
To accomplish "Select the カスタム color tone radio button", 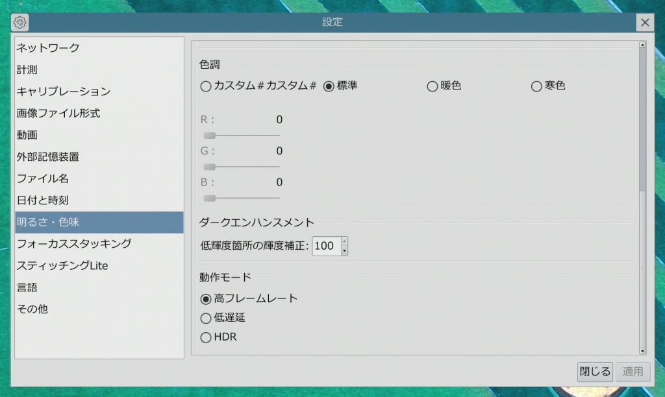I will tap(206, 86).
